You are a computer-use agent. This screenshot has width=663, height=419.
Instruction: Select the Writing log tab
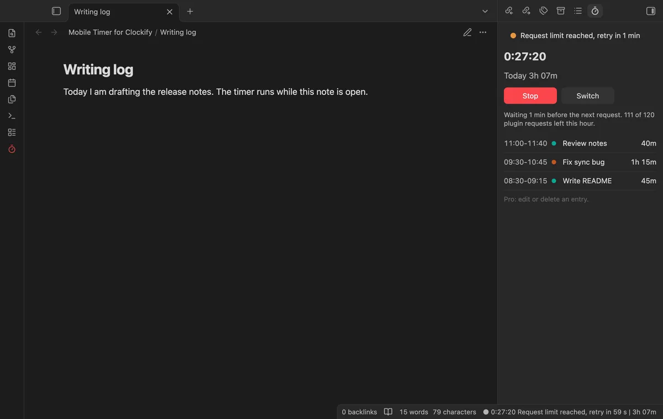pos(123,12)
